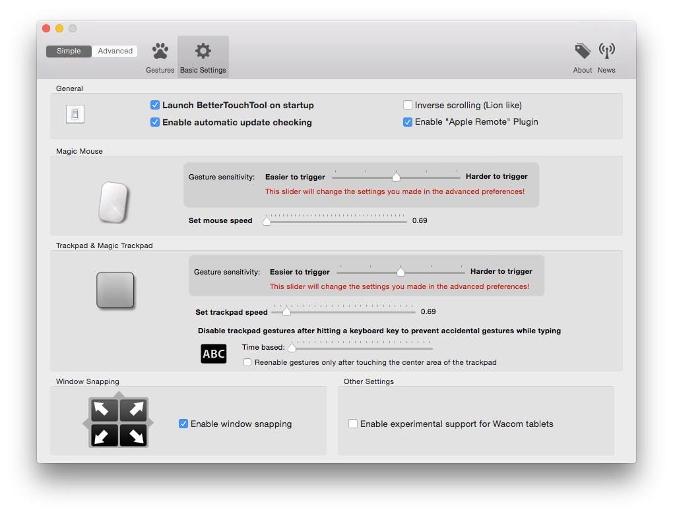673x516 pixels.
Task: Click the Other Settings section label
Action: click(x=369, y=381)
